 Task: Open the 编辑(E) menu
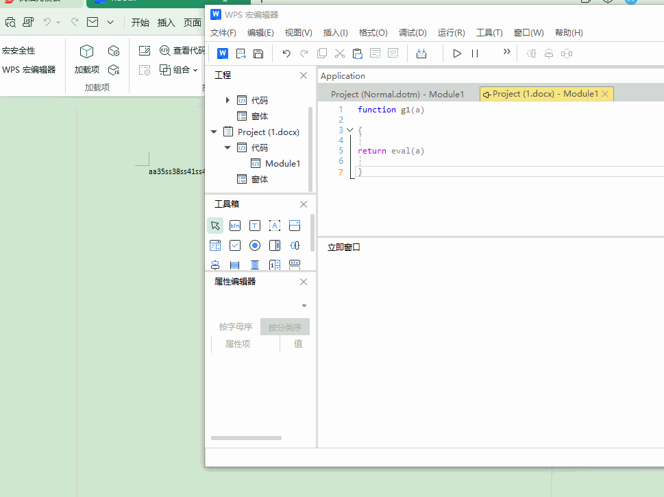[x=260, y=33]
